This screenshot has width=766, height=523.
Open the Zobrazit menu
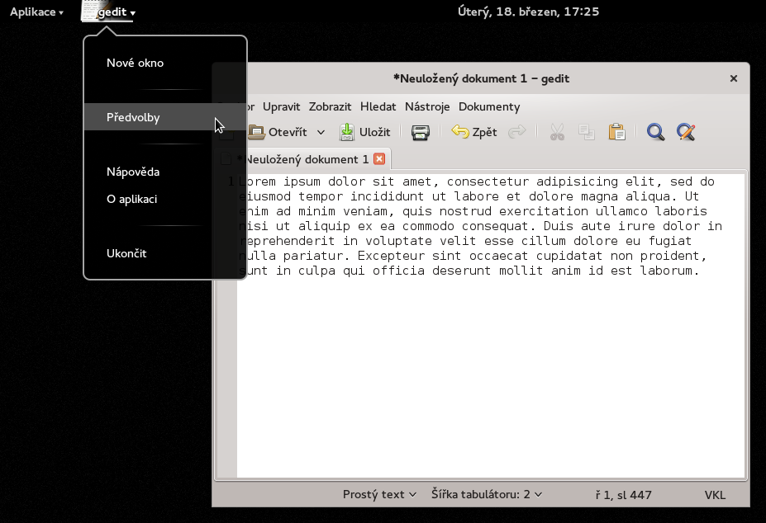[330, 107]
